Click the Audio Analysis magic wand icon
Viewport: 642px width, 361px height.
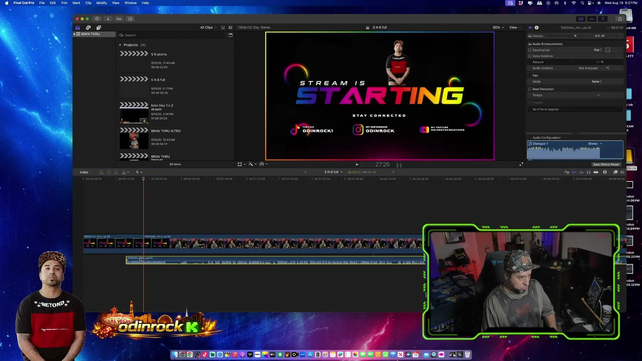tap(607, 68)
